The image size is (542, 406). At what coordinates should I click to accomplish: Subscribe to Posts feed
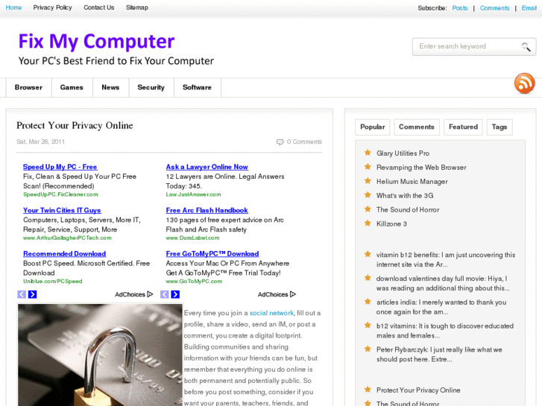[460, 8]
